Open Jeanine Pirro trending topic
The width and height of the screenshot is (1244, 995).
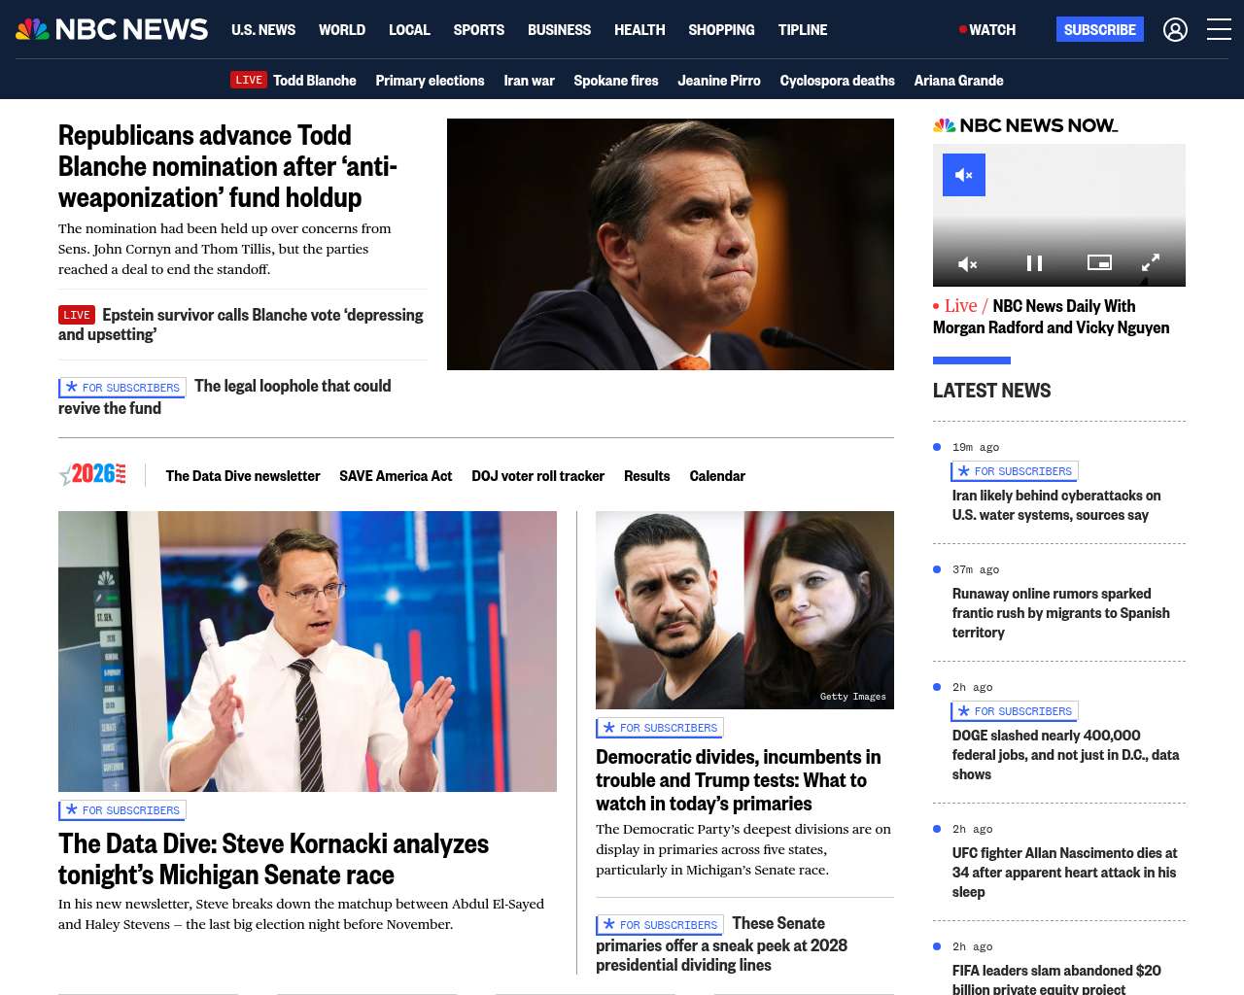719,81
